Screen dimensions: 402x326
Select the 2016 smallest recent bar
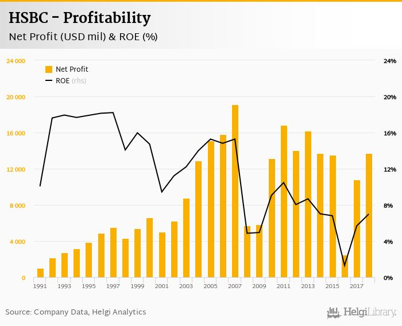[x=345, y=267]
